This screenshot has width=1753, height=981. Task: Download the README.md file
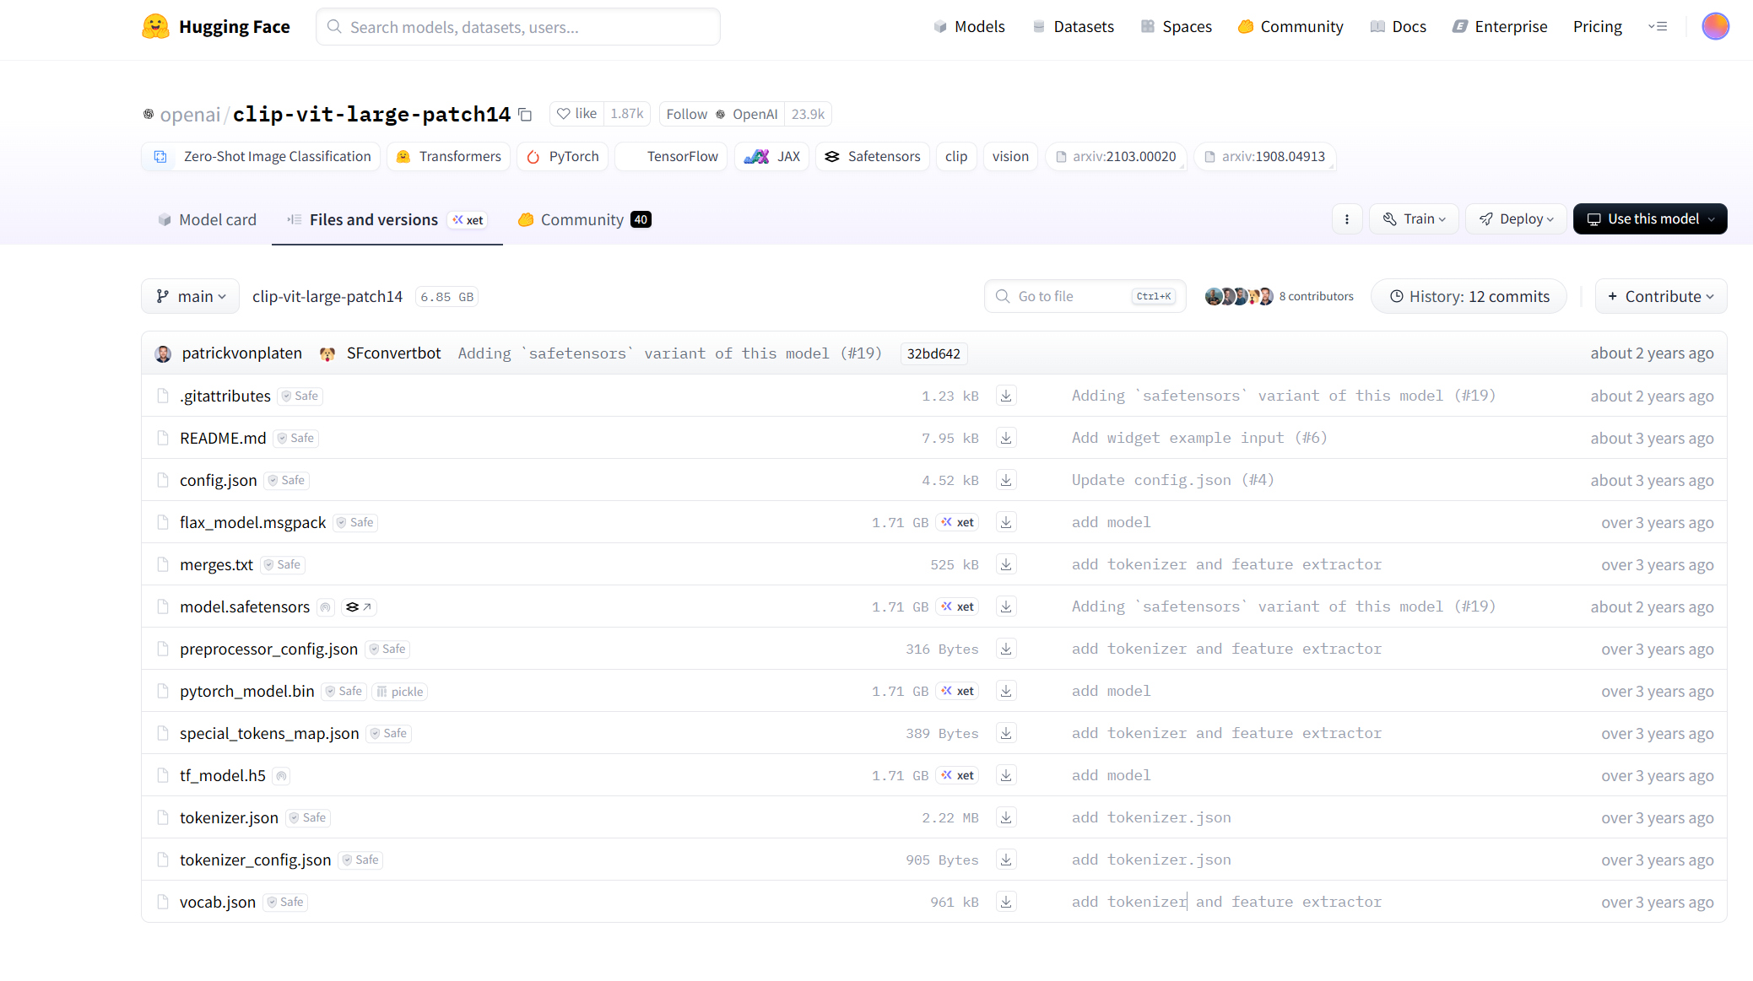click(1005, 438)
